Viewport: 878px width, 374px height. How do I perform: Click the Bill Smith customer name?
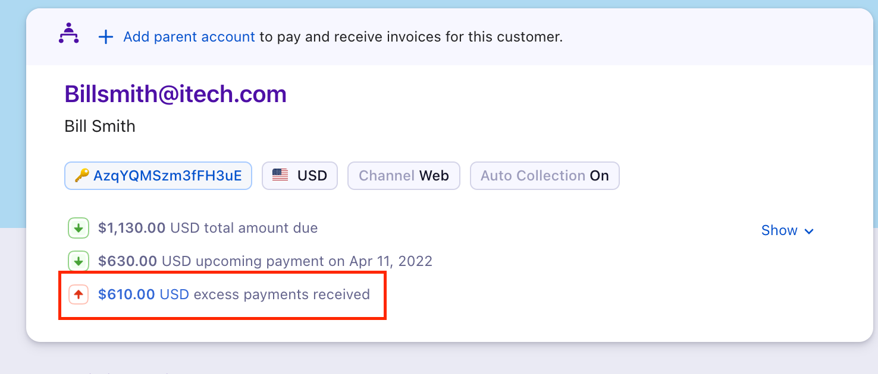(100, 126)
